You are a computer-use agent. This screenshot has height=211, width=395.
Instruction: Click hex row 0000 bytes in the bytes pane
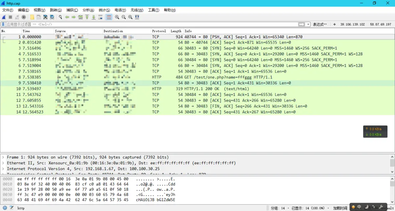73,179
